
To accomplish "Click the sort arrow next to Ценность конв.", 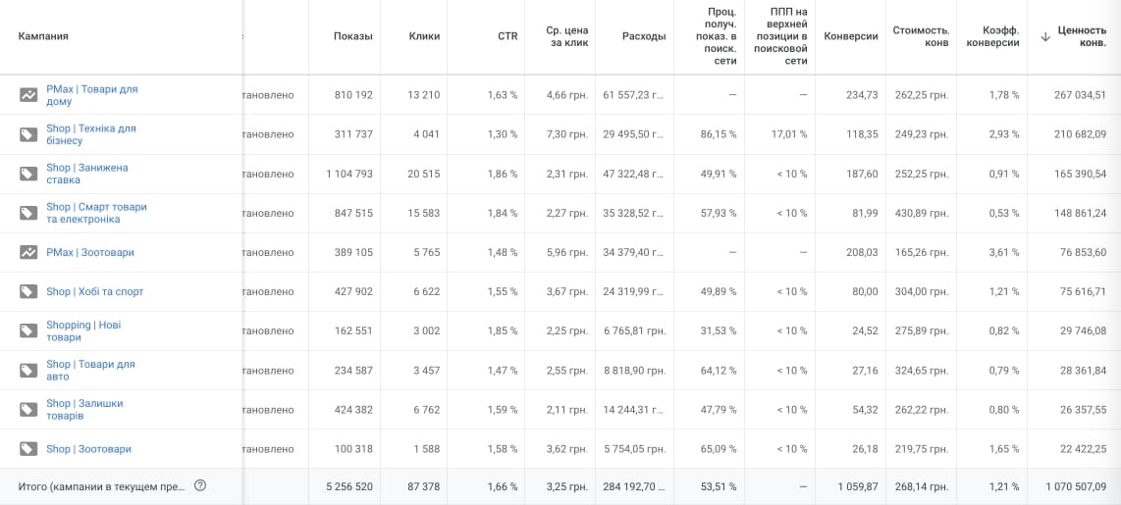I will (x=1045, y=36).
